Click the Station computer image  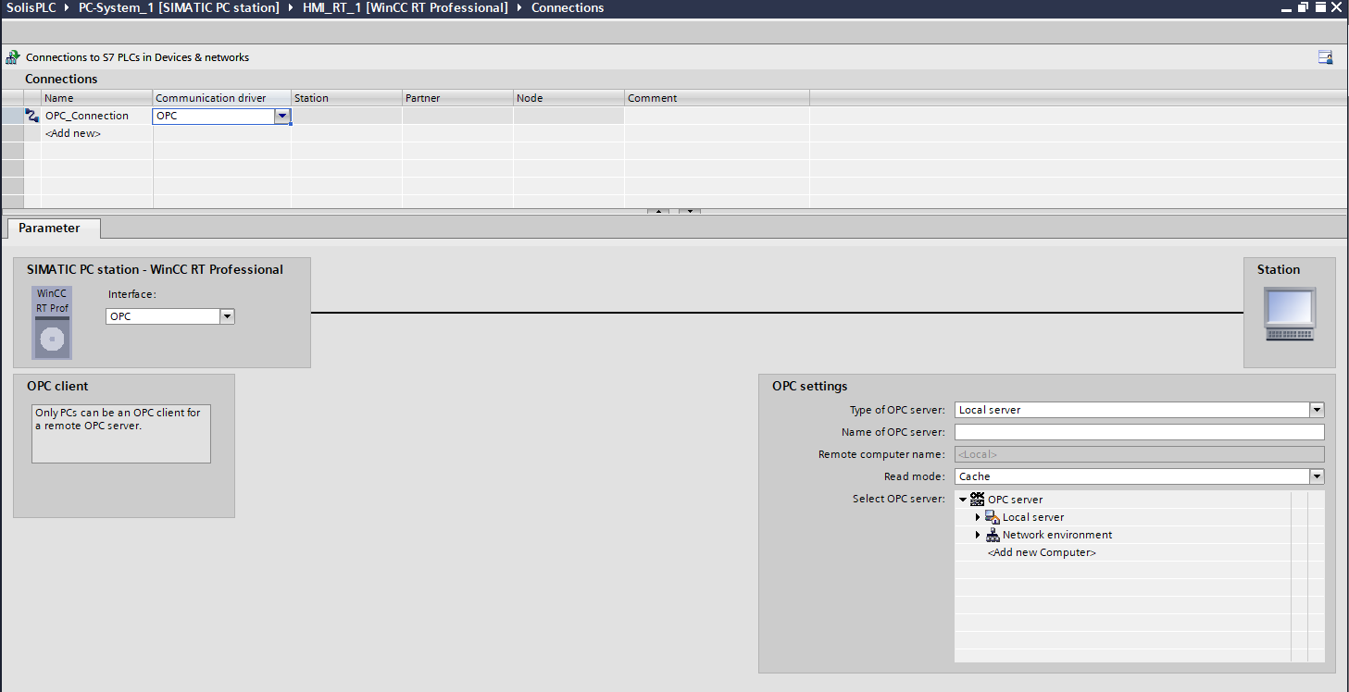coord(1290,315)
